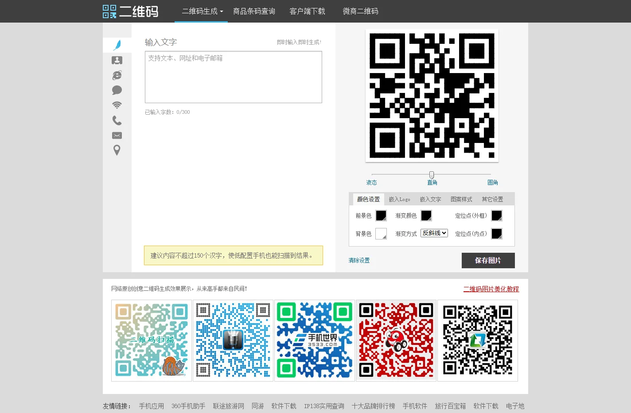631x413 pixels.
Task: Switch to the 嵌入Logo tab
Action: (399, 199)
